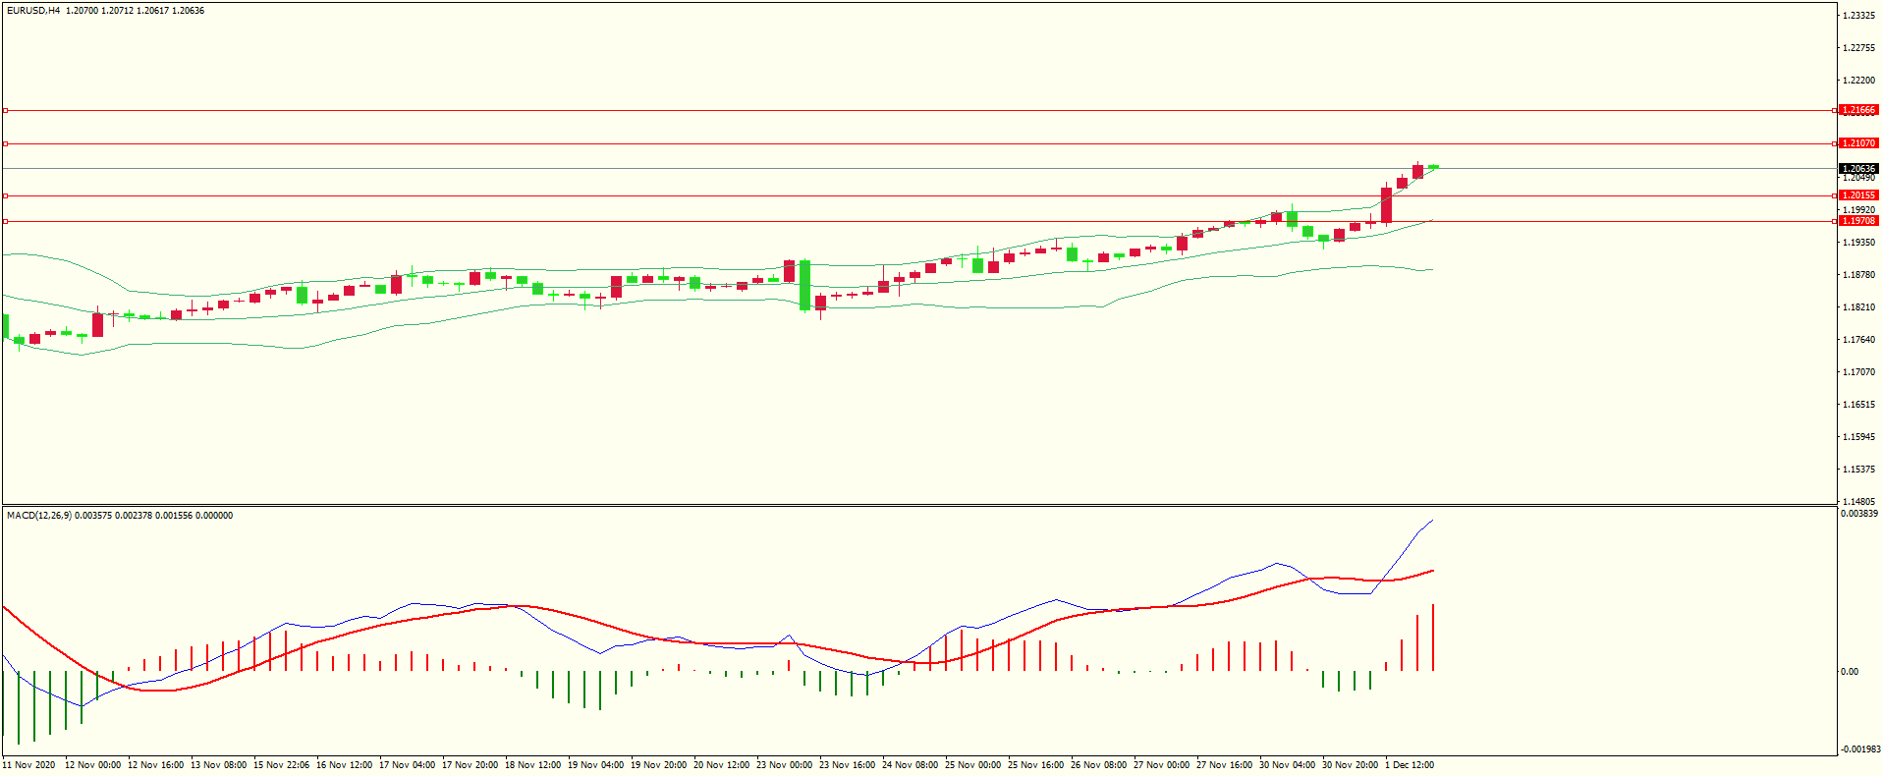Click the longest green MACD histogram bar

tap(19, 707)
